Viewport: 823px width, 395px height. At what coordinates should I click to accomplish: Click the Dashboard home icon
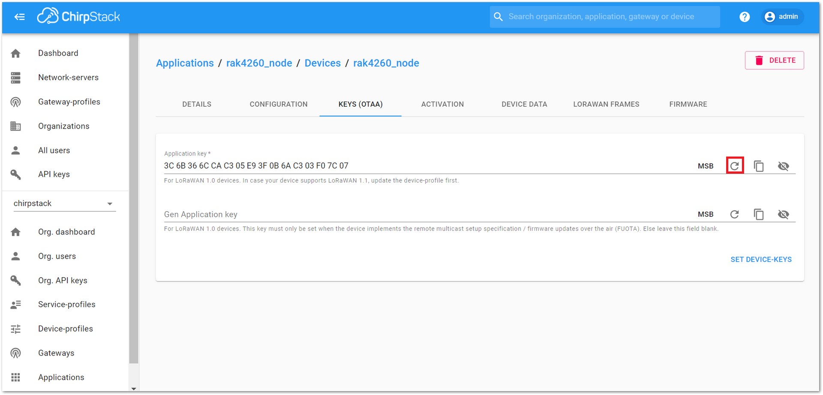click(x=16, y=54)
